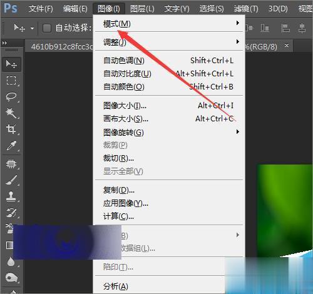Image resolution: width=313 pixels, height=294 pixels.
Task: Choose 自动颜色(O) from menu
Action: click(x=169, y=87)
